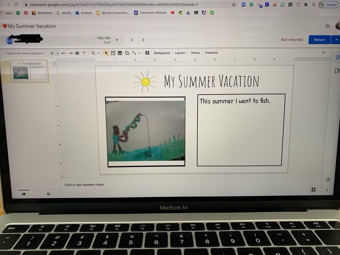Insert an image from toolbar
Viewport: 340px width, 255px height.
click(120, 53)
